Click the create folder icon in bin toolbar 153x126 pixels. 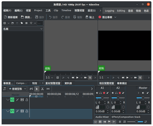pos(12,23)
